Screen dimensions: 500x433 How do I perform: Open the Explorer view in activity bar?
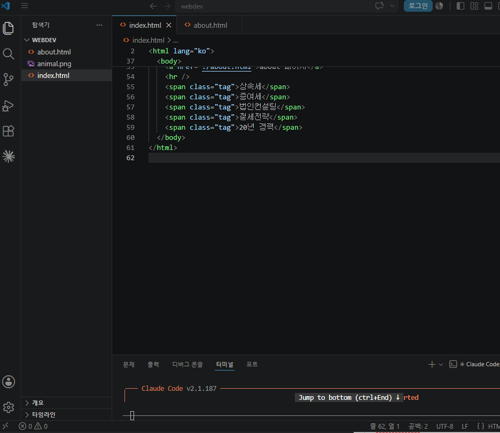click(9, 28)
